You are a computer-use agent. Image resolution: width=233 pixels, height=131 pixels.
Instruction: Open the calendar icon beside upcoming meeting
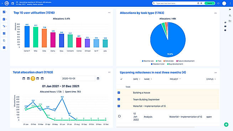[x=13, y=3]
